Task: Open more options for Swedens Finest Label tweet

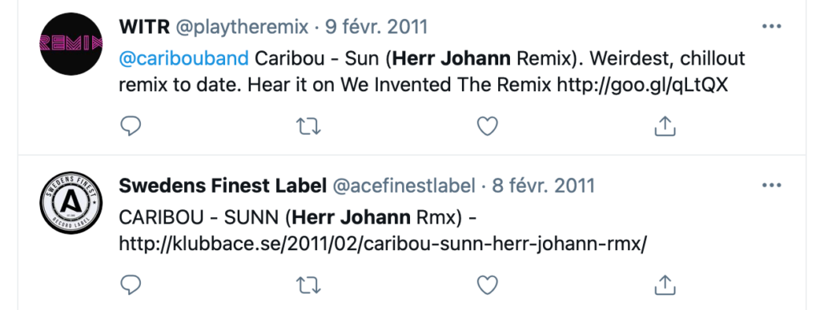Action: point(771,185)
